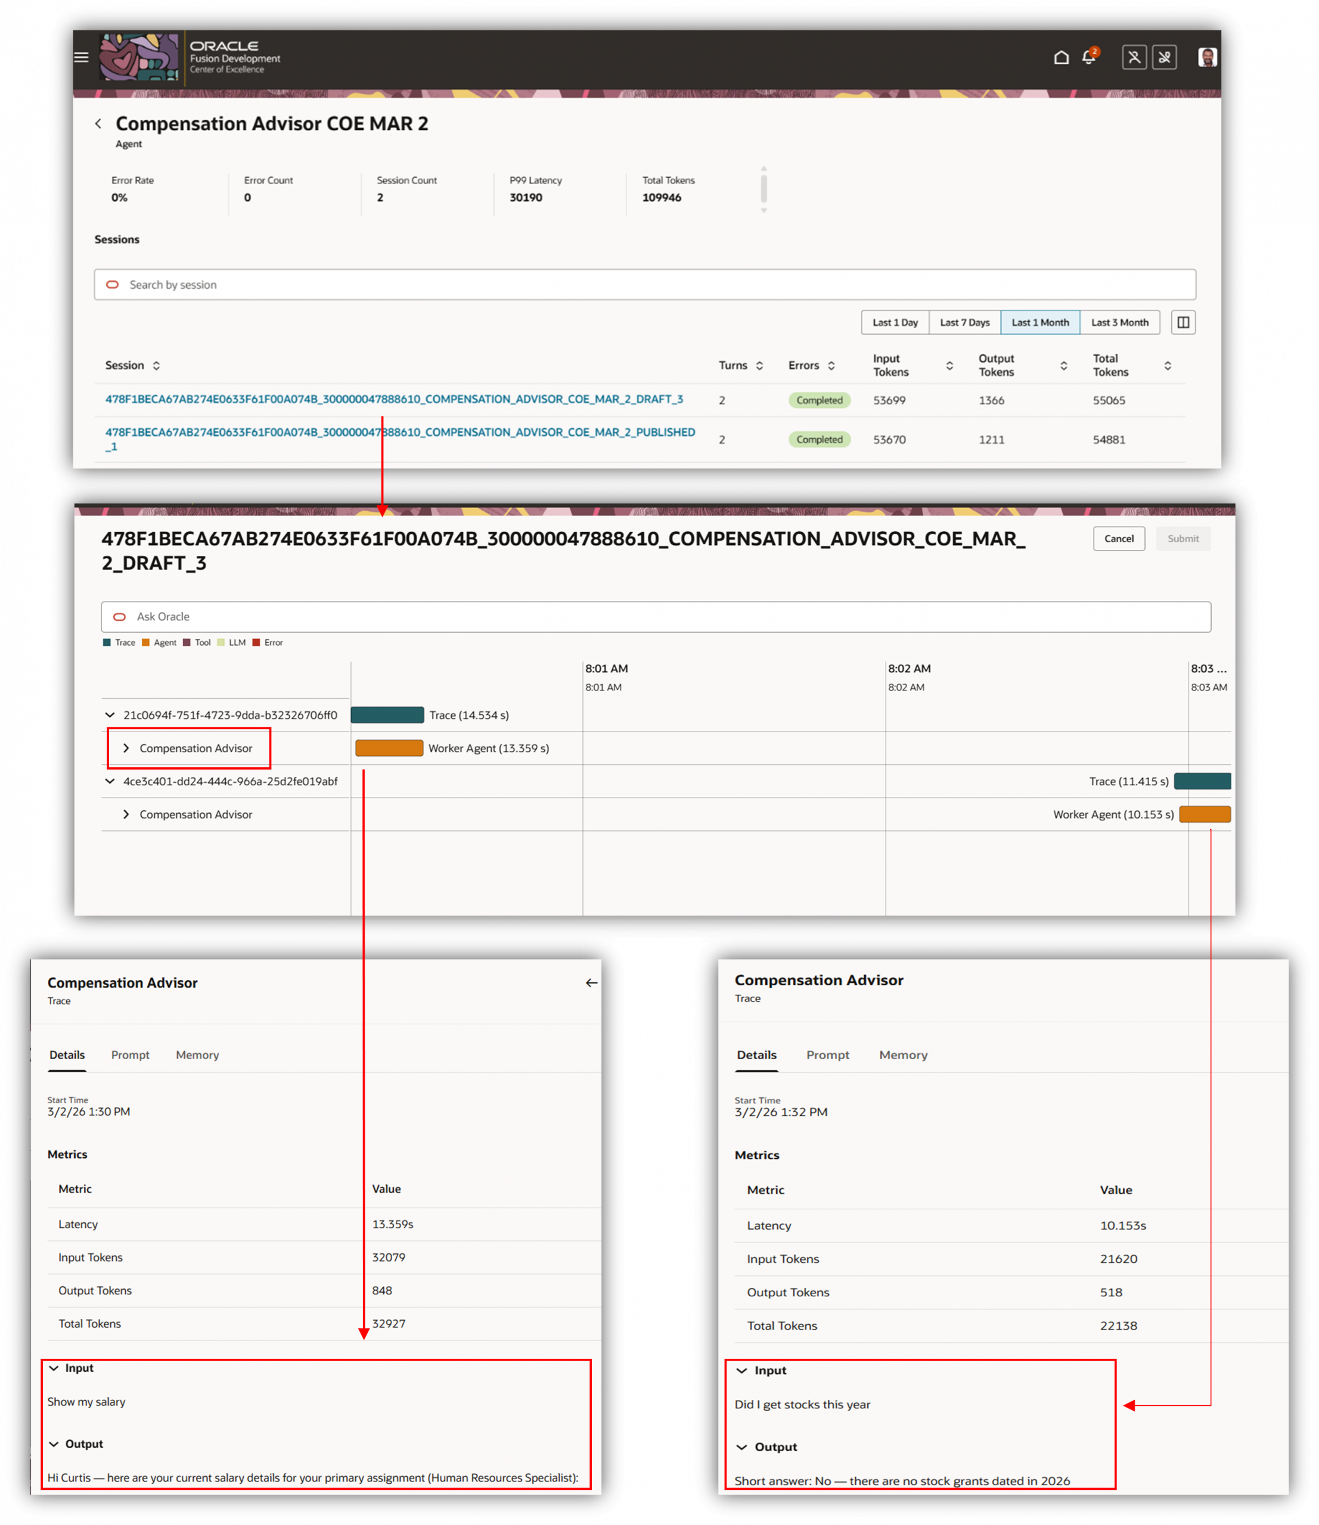Image resolution: width=1319 pixels, height=1525 pixels.
Task: Select the scissors tool icon in the header
Action: click(1165, 57)
